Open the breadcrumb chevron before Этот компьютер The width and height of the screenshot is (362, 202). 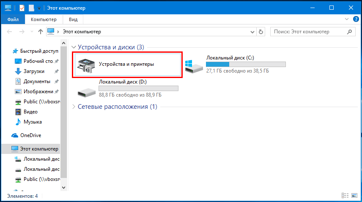tap(58, 32)
